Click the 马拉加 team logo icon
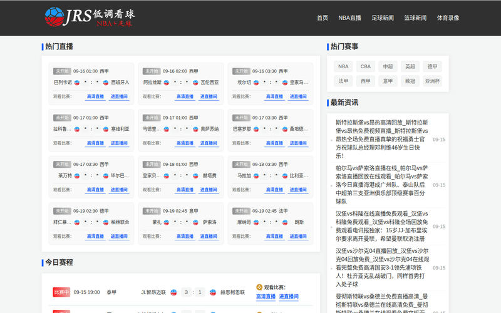This screenshot has height=313, width=501. 256,176
